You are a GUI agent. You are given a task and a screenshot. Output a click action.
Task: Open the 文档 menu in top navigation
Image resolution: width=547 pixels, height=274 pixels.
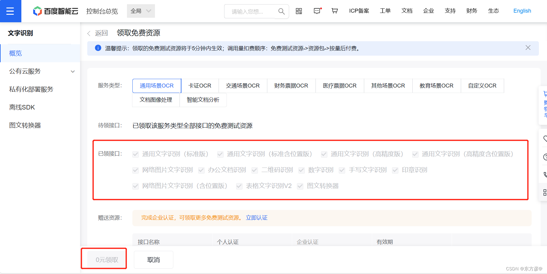point(407,11)
